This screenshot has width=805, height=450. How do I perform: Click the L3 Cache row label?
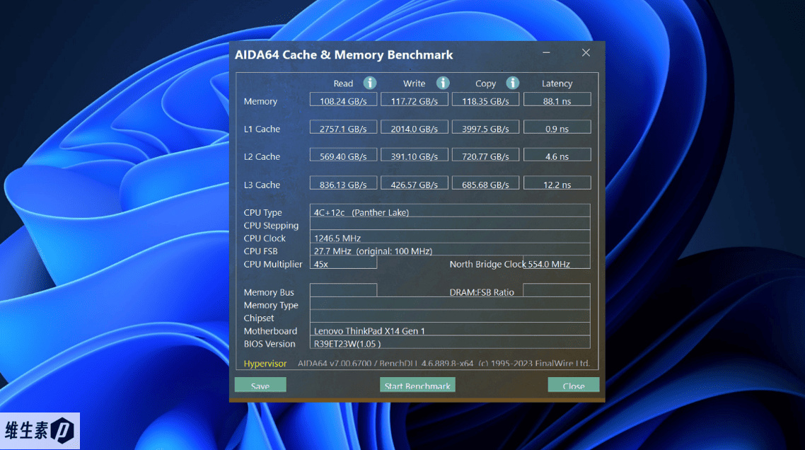coord(262,185)
